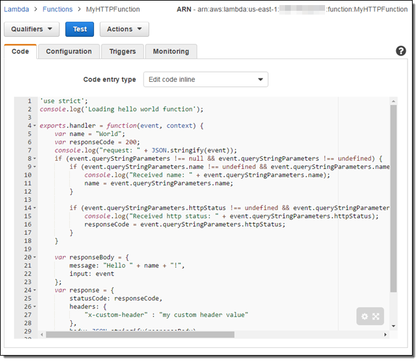Fold the if block at line 8
The width and height of the screenshot is (419, 362).
coord(34,159)
